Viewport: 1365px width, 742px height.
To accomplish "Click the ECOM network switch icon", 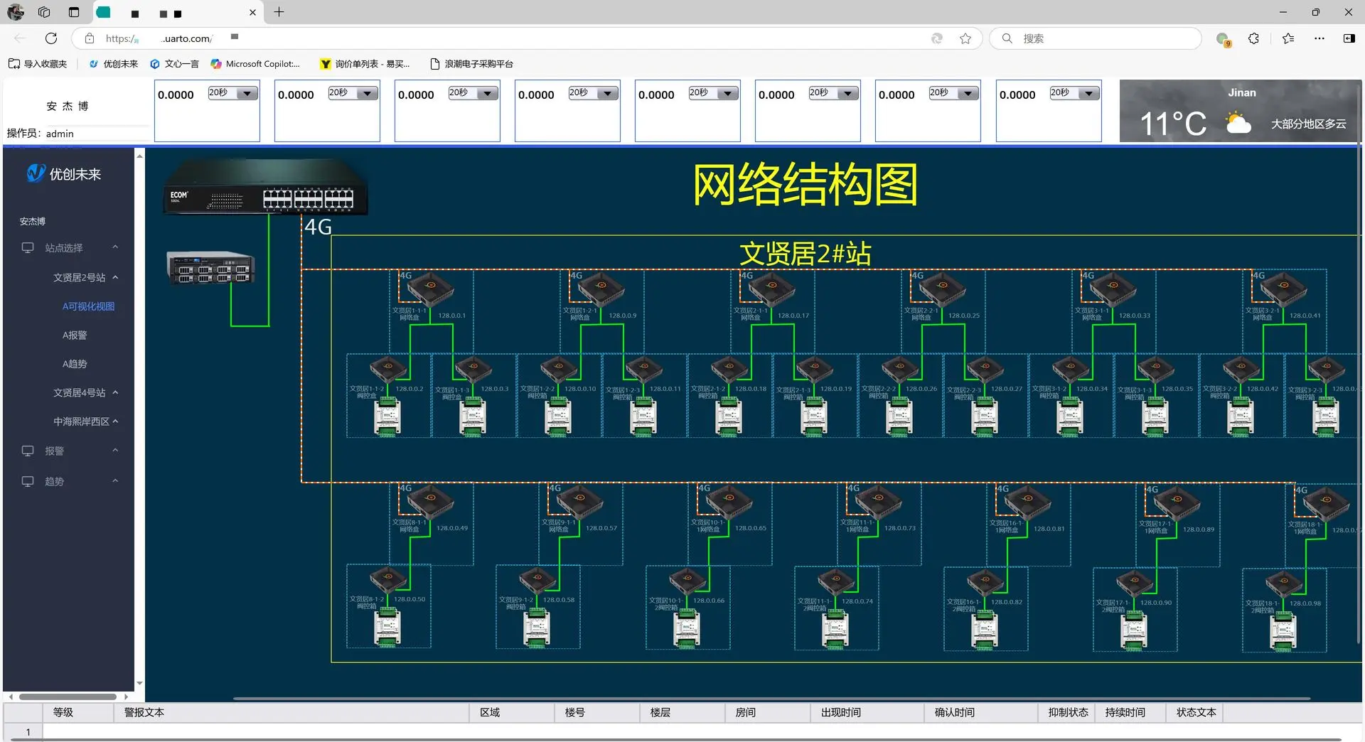I will pyautogui.click(x=265, y=188).
